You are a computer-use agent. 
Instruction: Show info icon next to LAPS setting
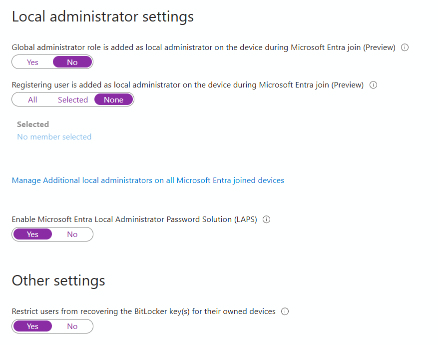[x=267, y=219]
